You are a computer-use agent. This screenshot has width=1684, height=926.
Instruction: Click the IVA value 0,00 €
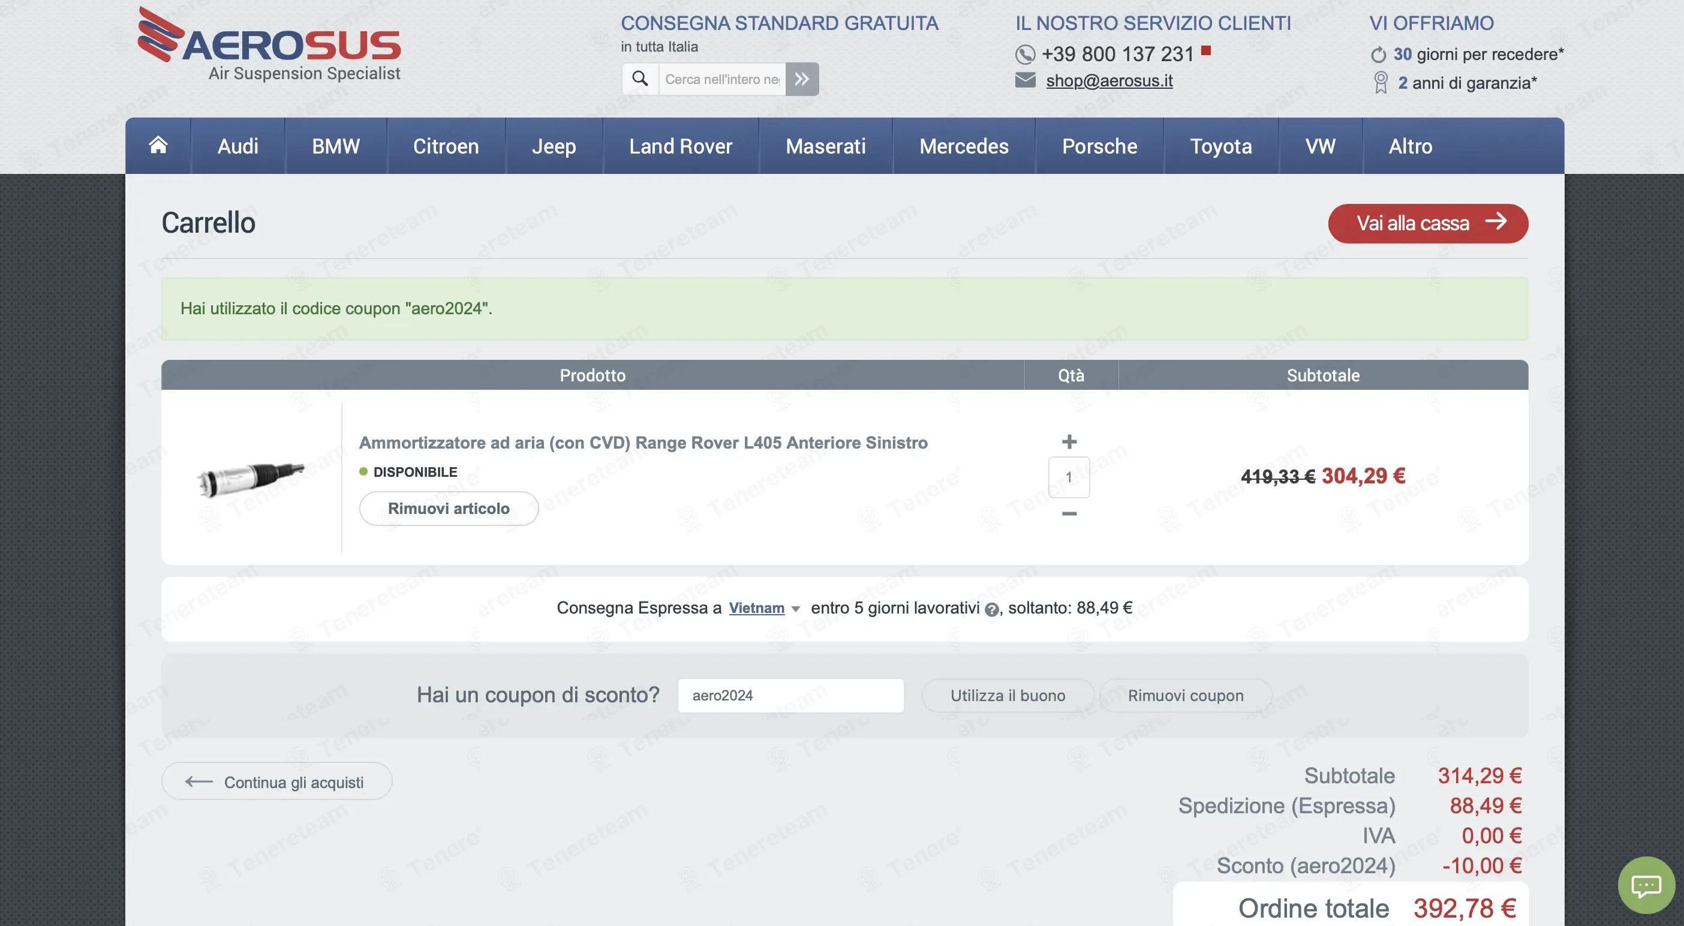[x=1492, y=836]
